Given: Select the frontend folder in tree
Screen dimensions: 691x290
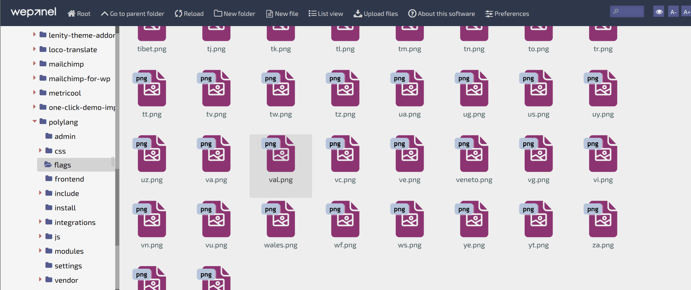Looking at the screenshot, I should 69,179.
